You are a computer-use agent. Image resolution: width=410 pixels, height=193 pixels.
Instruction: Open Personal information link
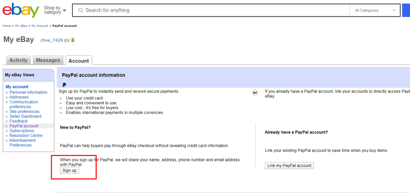[28, 92]
